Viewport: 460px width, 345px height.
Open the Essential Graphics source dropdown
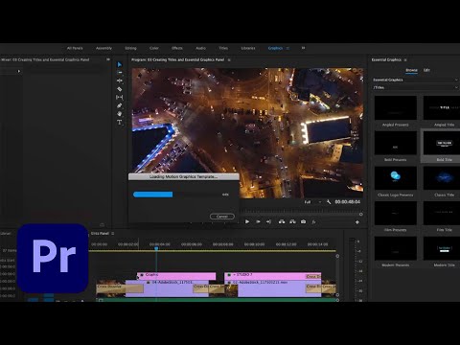416,80
